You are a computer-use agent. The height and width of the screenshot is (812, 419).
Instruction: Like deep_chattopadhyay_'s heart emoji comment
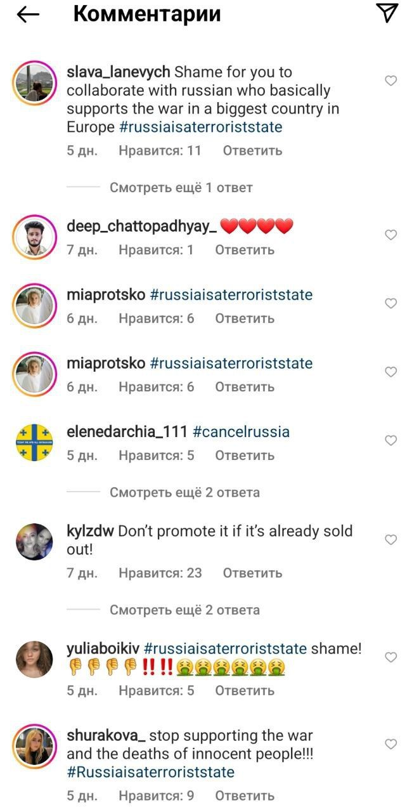391,235
